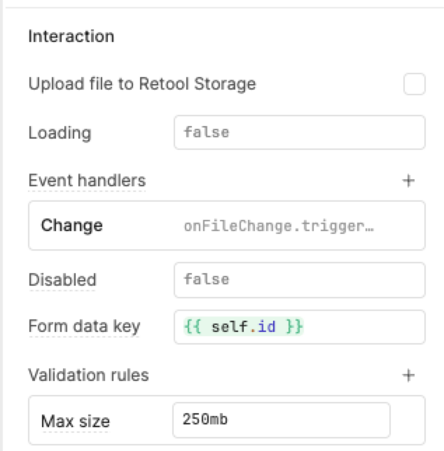The width and height of the screenshot is (444, 451).
Task: Click the Loading property label
Action: pos(60,132)
